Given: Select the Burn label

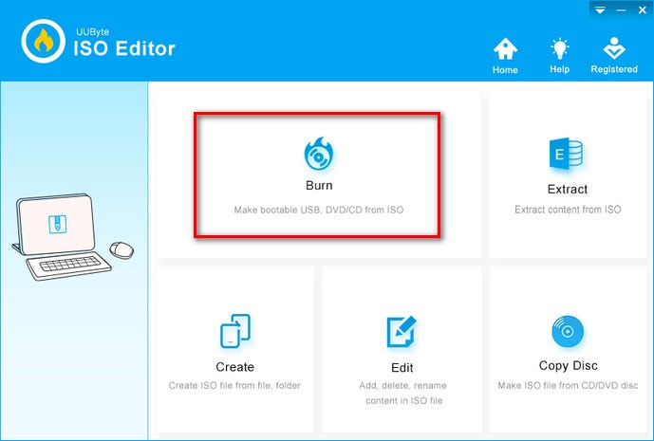Looking at the screenshot, I should [319, 185].
